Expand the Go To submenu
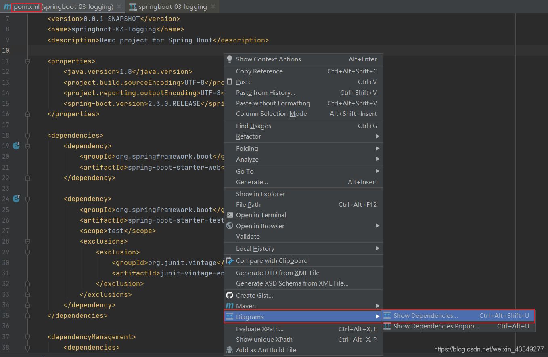The height and width of the screenshot is (357, 548). pyautogui.click(x=303, y=172)
